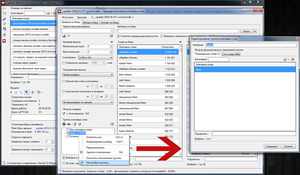Expand the 'Любой алфавит' dropdown
Screen dimensions: 300x175
[x=88, y=75]
